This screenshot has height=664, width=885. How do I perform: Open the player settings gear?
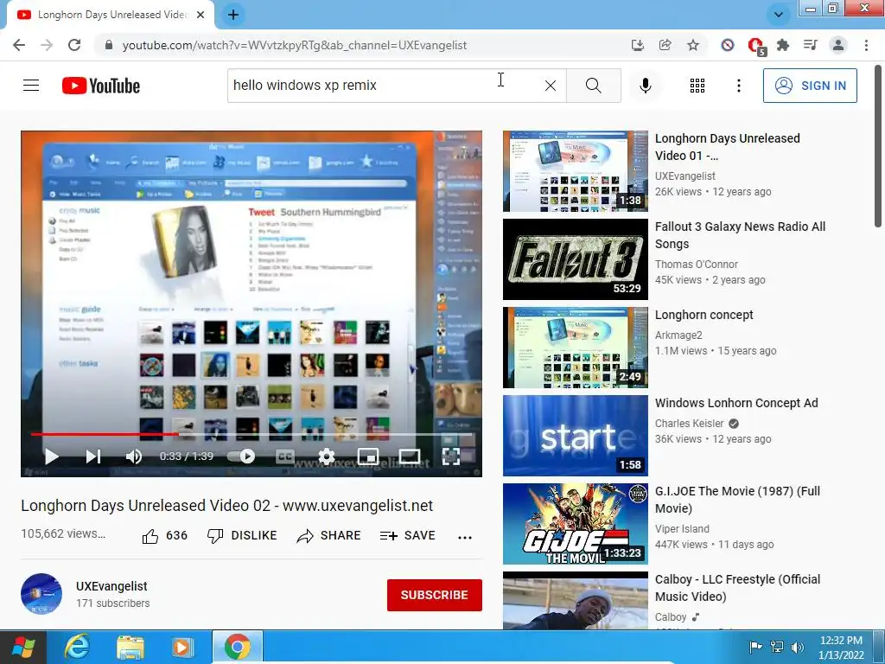[326, 456]
